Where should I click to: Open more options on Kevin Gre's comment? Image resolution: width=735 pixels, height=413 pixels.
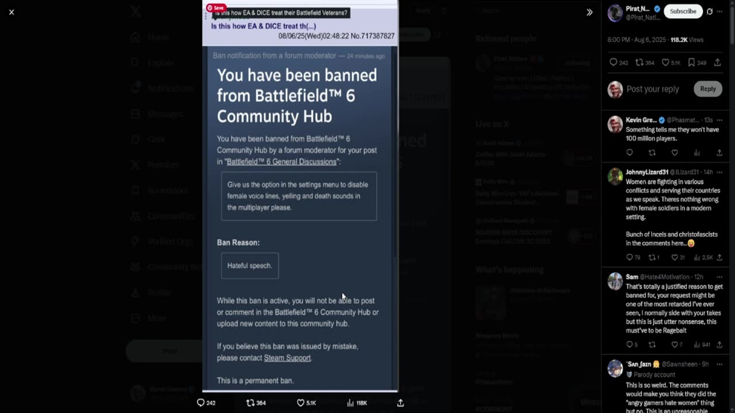pyautogui.click(x=719, y=120)
